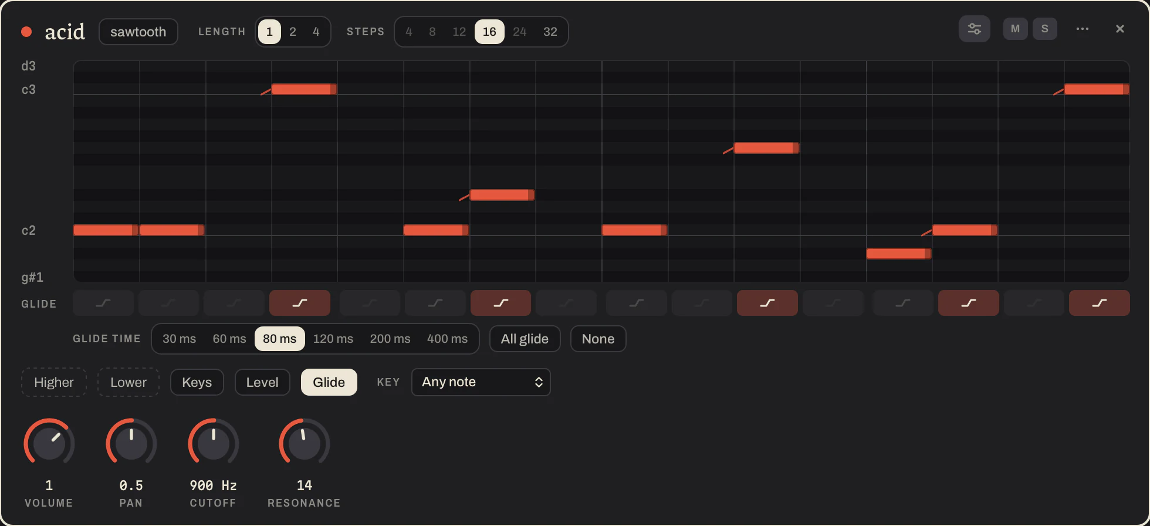Set steps to 12
This screenshot has height=526, width=1150.
[459, 32]
